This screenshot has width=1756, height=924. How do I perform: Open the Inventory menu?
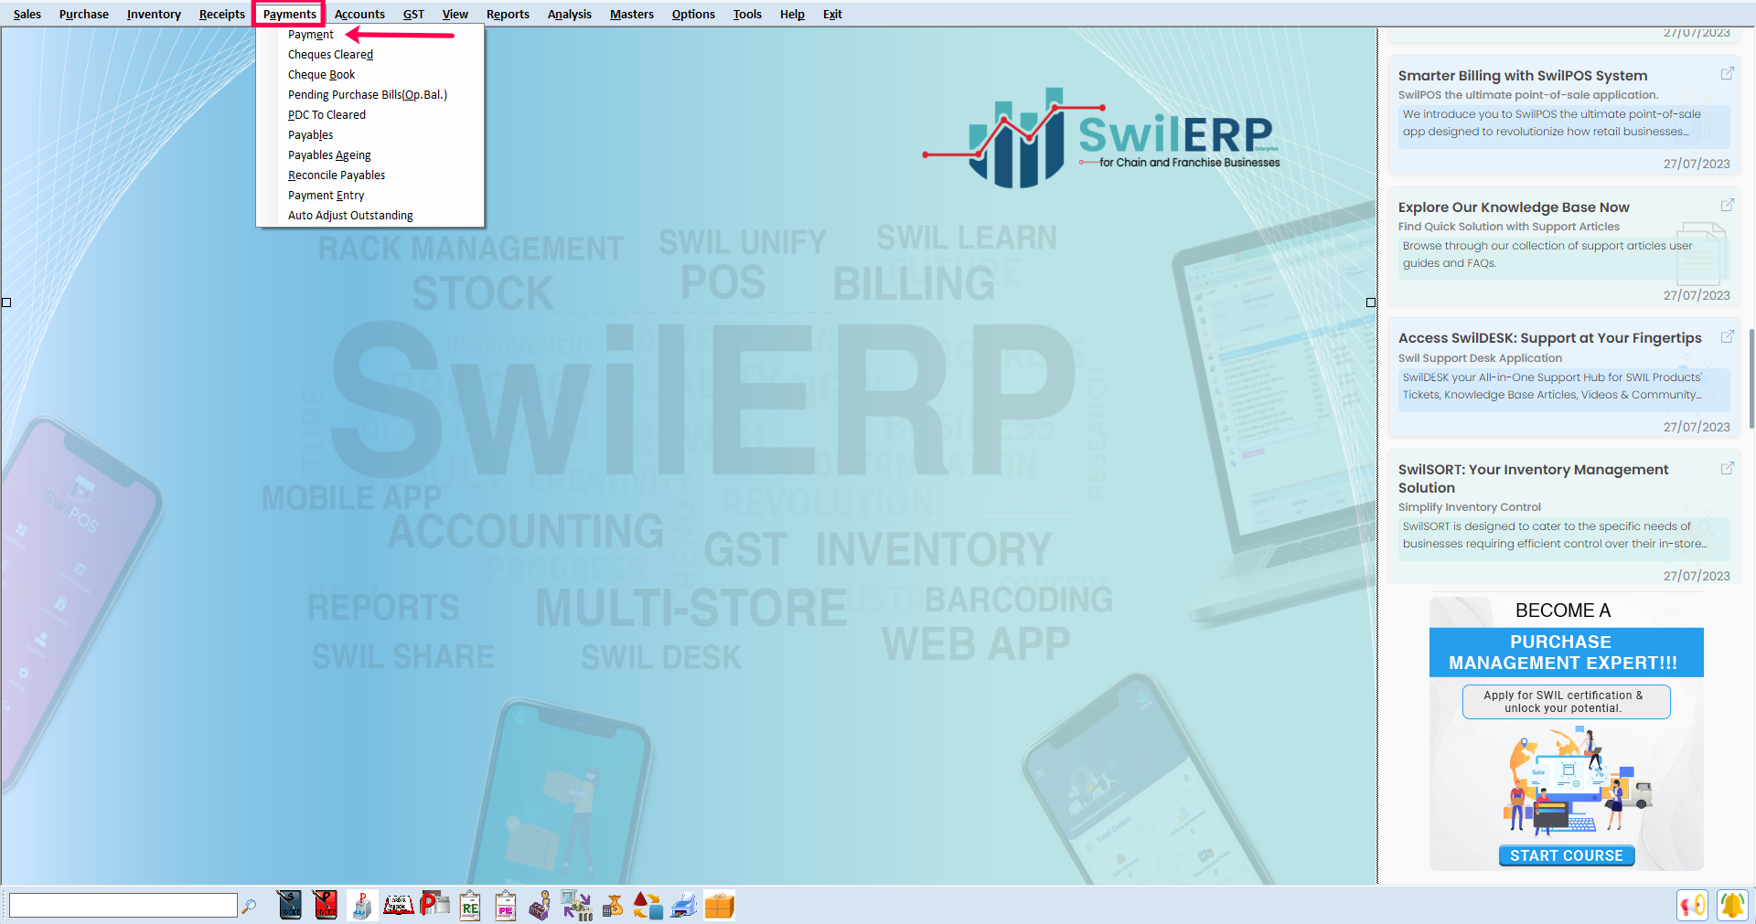(154, 14)
